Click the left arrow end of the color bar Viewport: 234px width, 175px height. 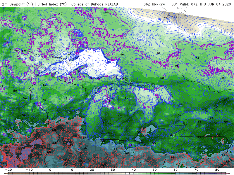[6, 173]
